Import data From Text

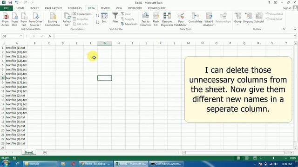click(x=24, y=19)
